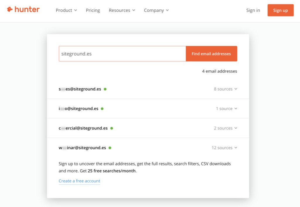Select the email ending ercial@siteground.es
Viewport: 300px width, 207px height.
pos(83,128)
